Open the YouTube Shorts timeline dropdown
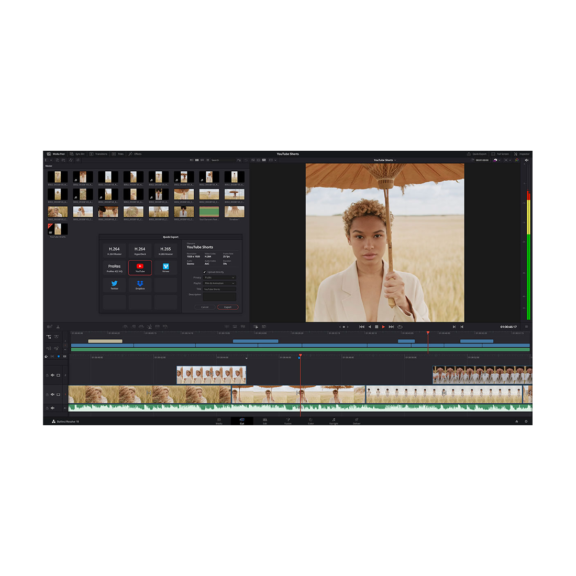 385,160
